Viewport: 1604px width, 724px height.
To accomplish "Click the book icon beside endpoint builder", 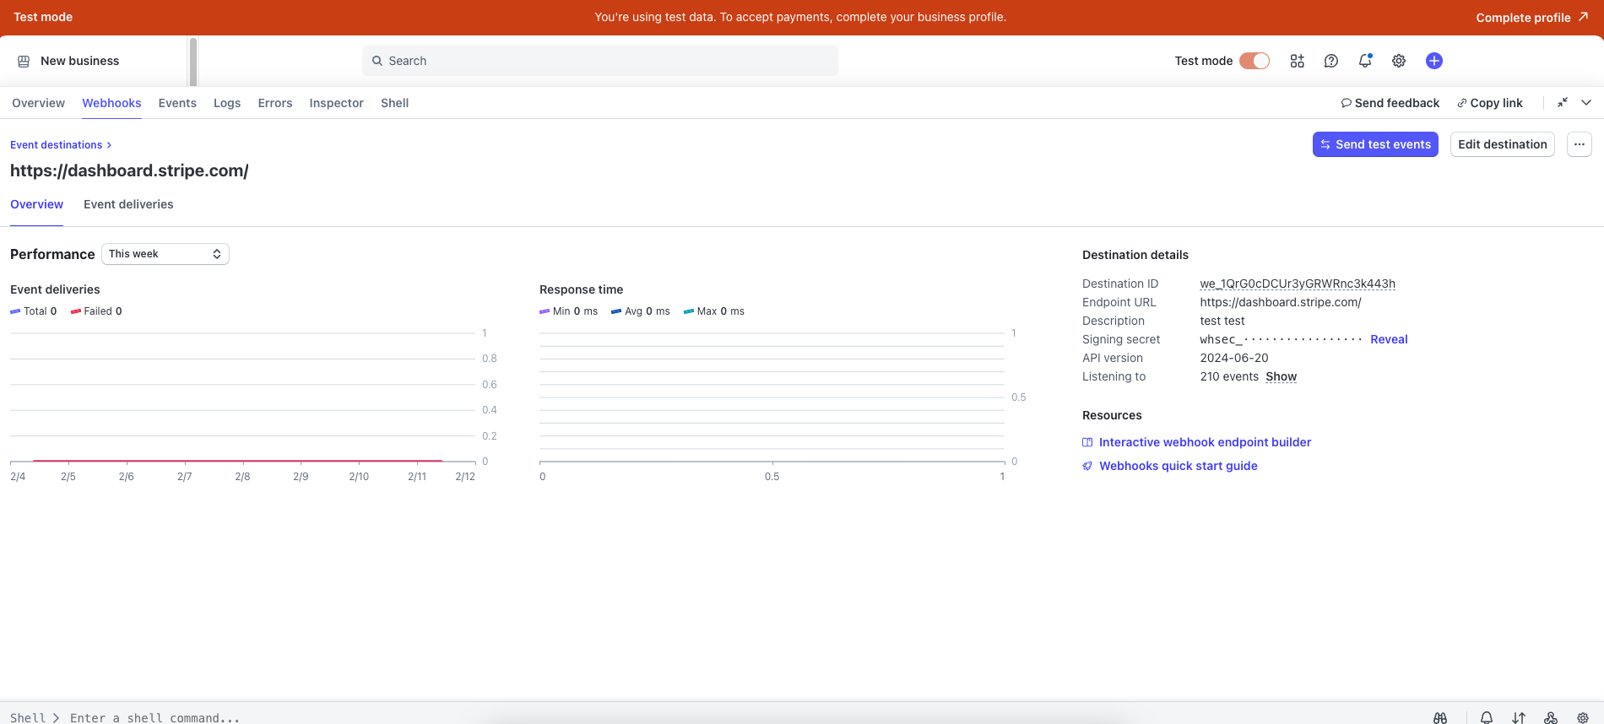I will (1087, 442).
